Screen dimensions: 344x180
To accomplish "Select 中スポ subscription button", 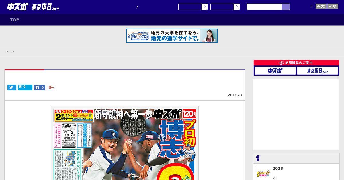I will coord(275,71).
